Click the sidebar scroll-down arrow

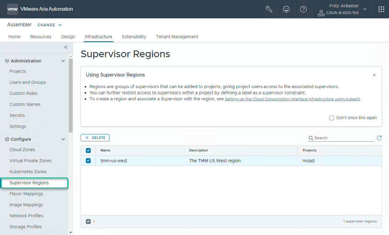tap(71, 233)
